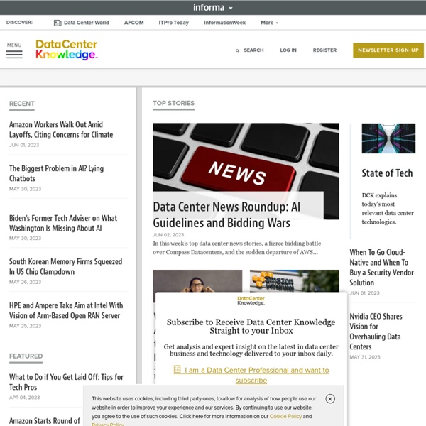The height and width of the screenshot is (426, 426).
Task: Open the Cookie Policy link
Action: 285,416
